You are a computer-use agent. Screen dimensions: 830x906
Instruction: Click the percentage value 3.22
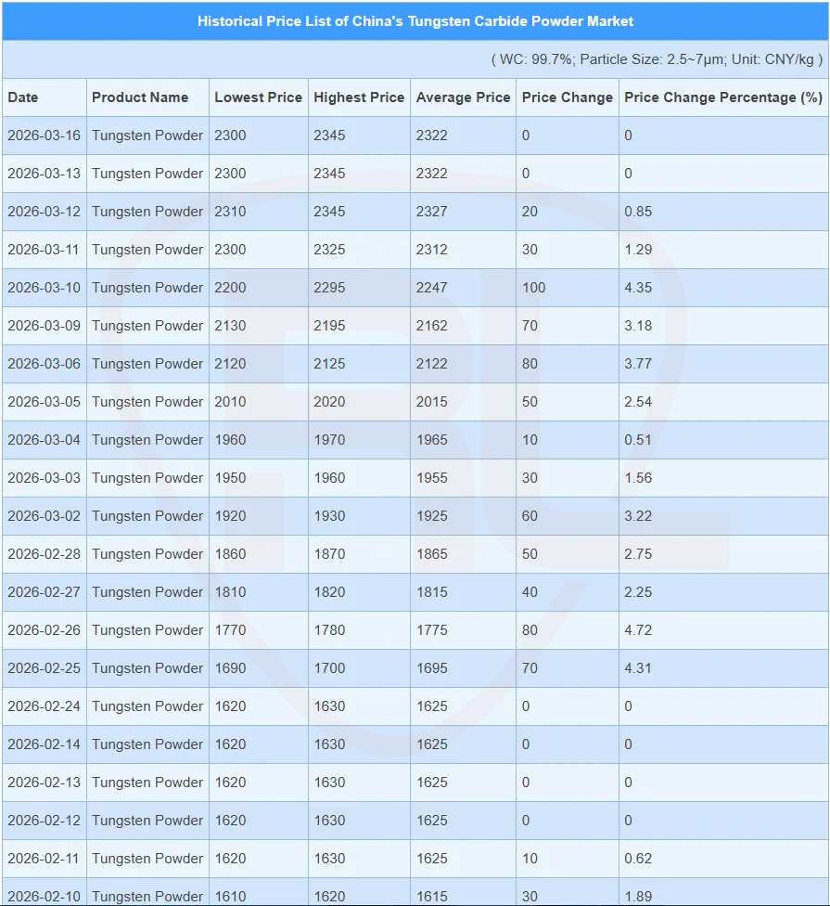tap(638, 516)
